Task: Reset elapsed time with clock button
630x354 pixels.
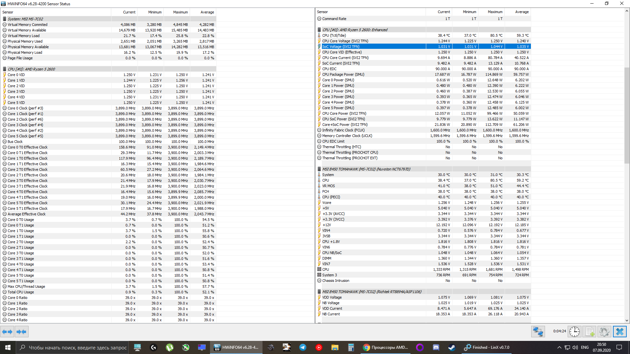Action: 575,332
